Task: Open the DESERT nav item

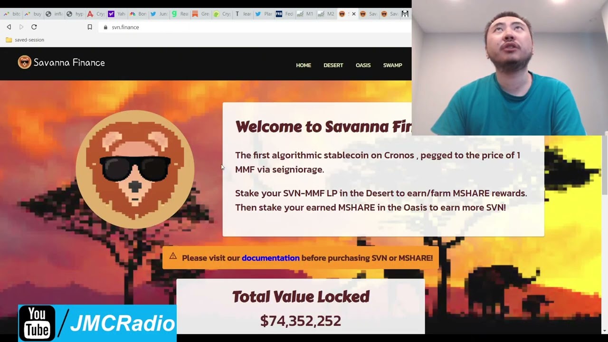Action: tap(333, 65)
